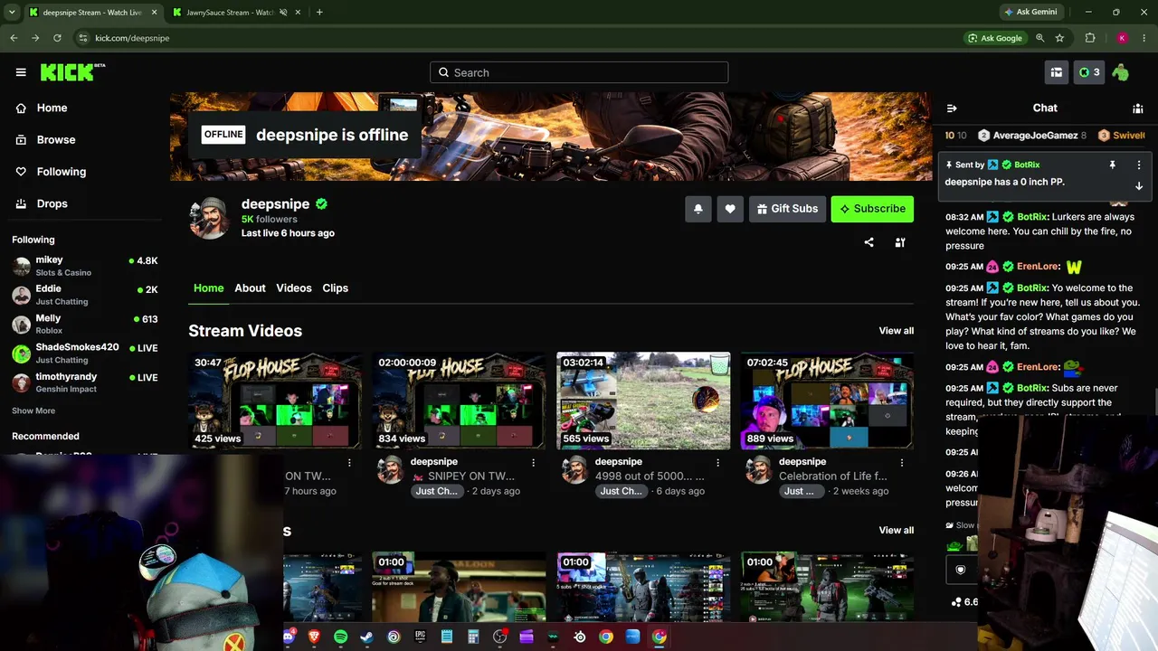Open the Chrome profile K avatar
1158x651 pixels.
(x=1122, y=38)
